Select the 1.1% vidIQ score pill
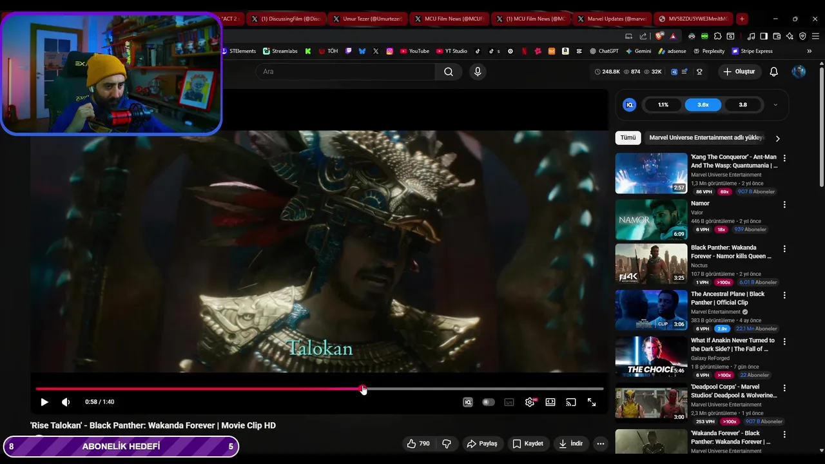This screenshot has height=464, width=825. tap(663, 104)
